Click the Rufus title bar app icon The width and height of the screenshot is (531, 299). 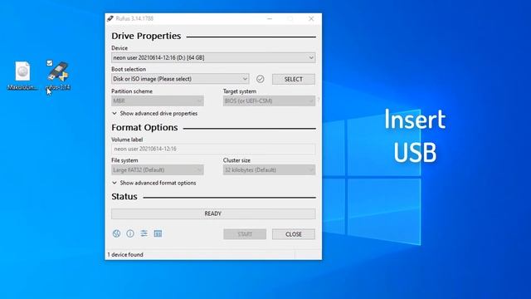point(110,18)
